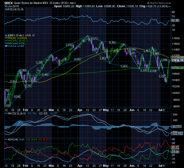Click the retrace label 0.405

click(x=156, y=54)
